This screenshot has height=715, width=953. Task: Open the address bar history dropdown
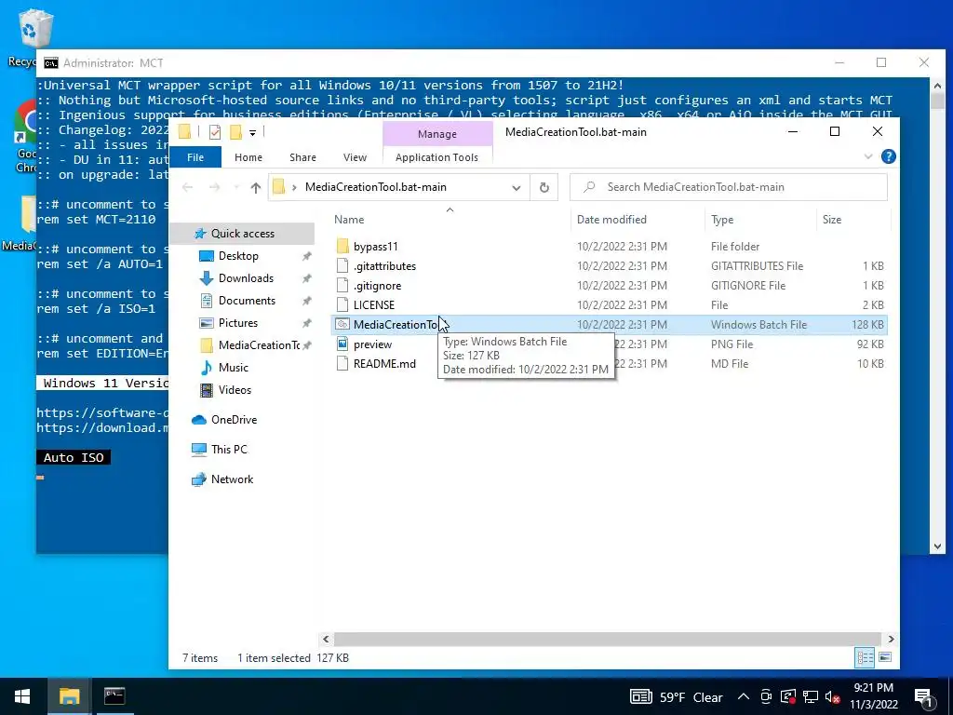[x=516, y=187]
